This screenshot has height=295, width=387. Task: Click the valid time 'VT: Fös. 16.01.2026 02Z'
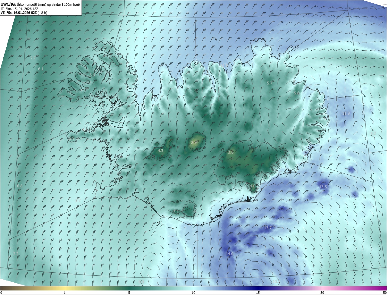point(19,13)
